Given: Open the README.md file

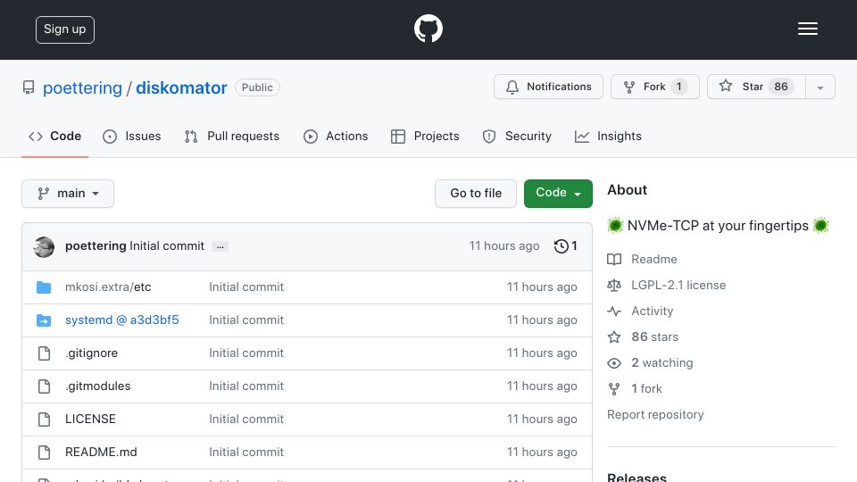Looking at the screenshot, I should (101, 452).
